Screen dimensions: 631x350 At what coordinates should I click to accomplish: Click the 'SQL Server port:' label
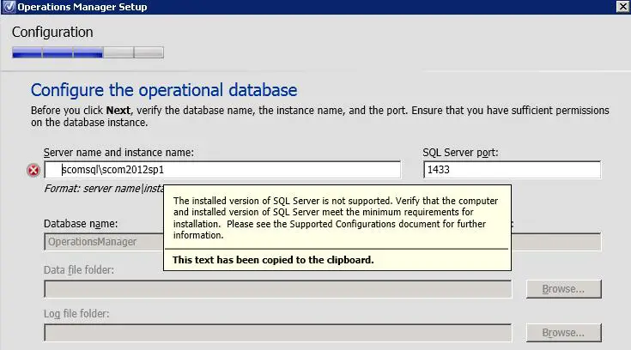point(460,153)
